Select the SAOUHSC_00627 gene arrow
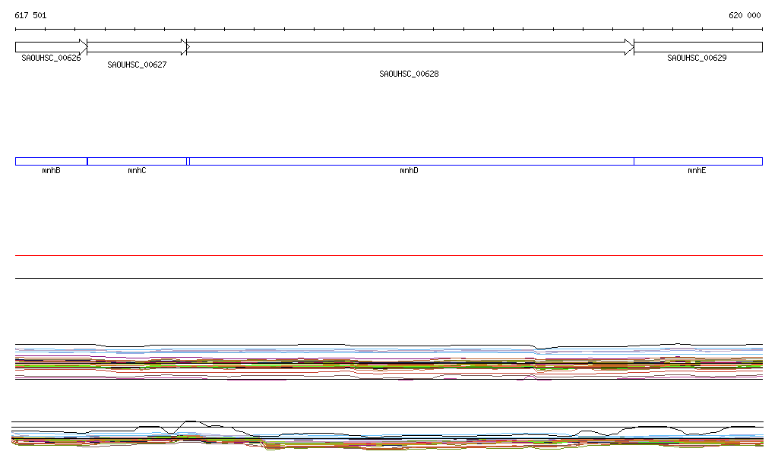Screen dimensions: 778x464 (x=137, y=47)
